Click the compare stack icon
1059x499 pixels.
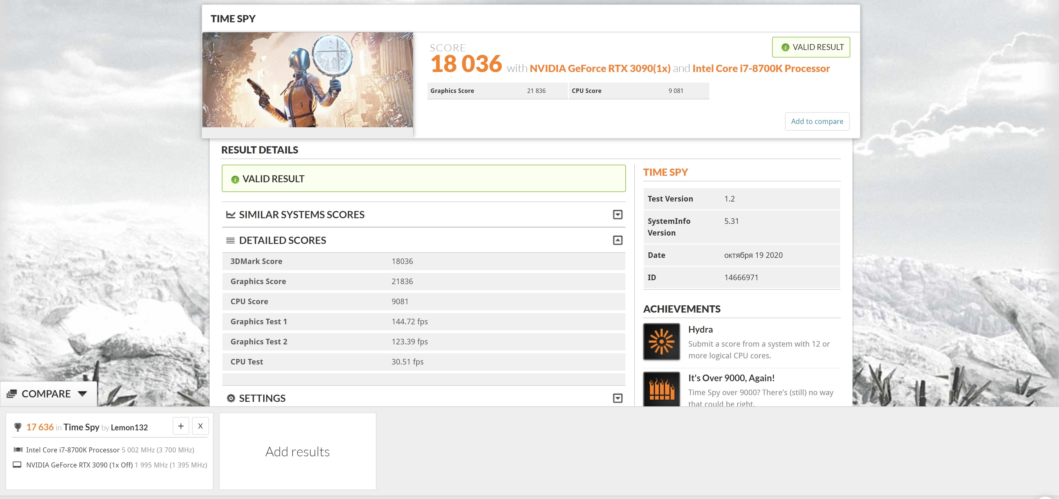coord(11,394)
